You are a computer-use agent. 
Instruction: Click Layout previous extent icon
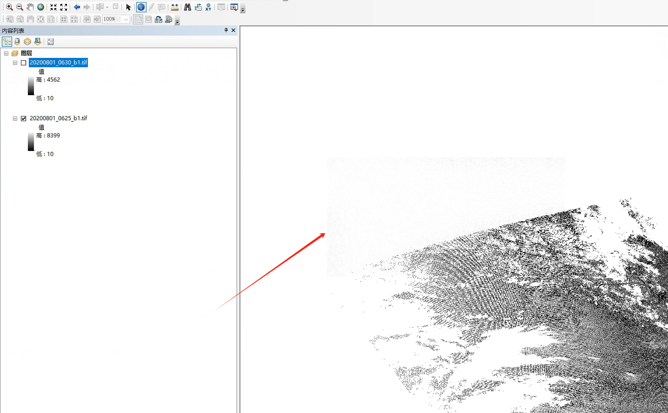tap(87, 19)
